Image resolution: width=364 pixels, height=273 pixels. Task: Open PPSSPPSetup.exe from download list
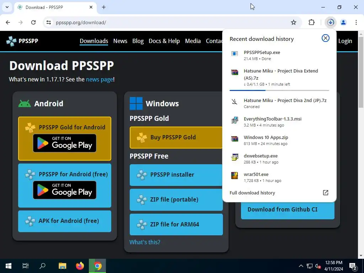pos(279,55)
